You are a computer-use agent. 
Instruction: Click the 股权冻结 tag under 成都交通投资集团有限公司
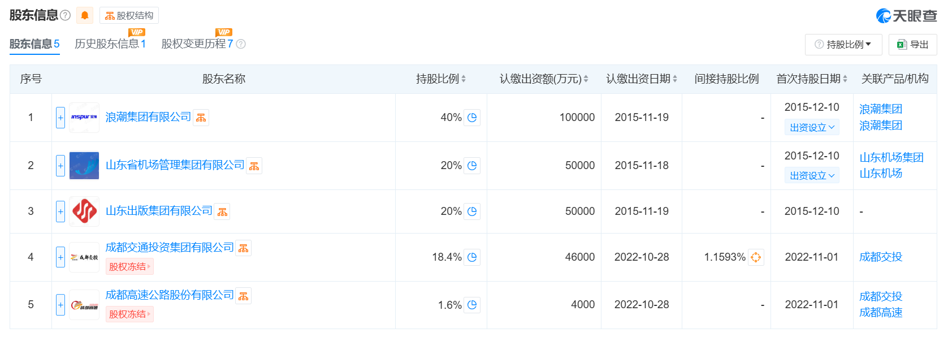129,267
